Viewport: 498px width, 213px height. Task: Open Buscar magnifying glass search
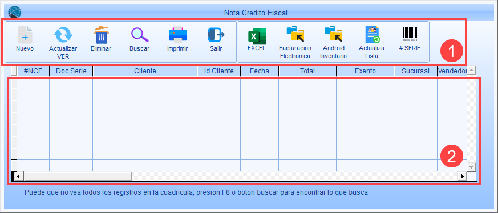(x=140, y=35)
